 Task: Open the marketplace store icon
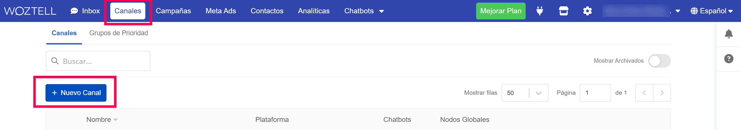click(x=564, y=11)
